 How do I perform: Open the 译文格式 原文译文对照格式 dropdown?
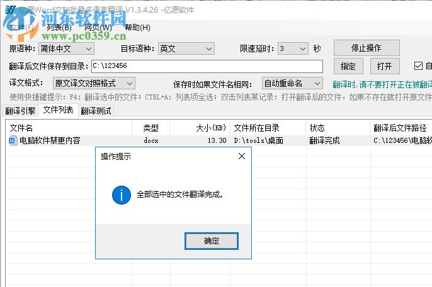coord(94,83)
